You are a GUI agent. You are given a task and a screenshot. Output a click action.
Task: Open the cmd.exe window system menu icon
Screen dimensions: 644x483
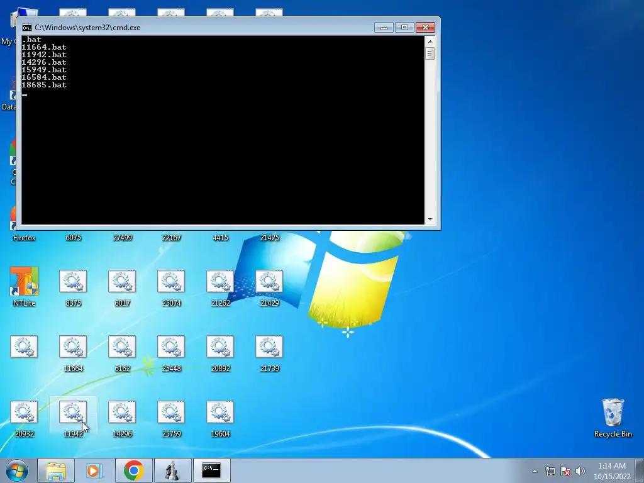point(26,28)
